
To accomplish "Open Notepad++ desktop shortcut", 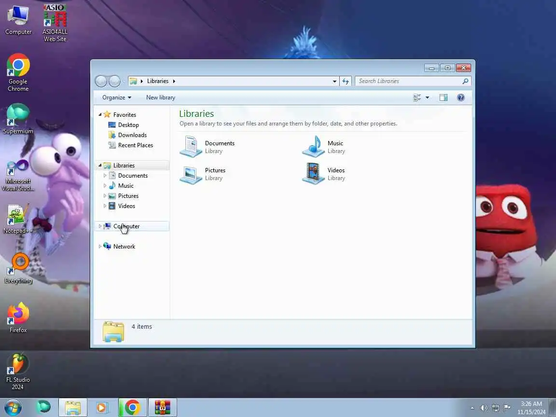I will coord(18,219).
